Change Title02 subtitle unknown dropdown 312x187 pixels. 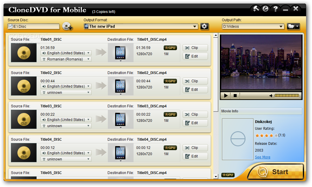tap(66, 93)
